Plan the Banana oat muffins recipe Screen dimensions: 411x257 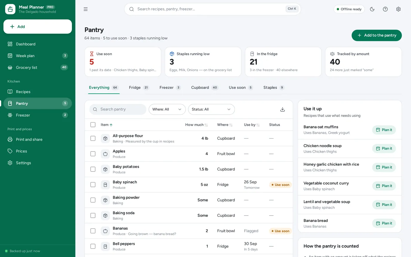(384, 130)
